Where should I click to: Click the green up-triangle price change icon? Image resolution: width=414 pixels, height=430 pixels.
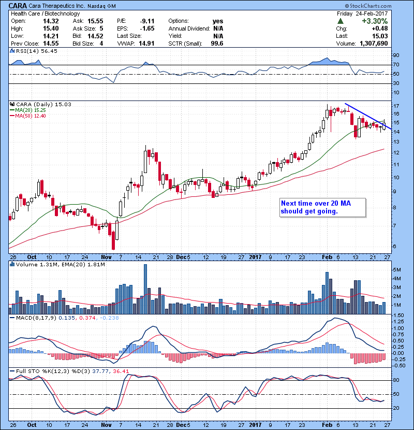point(340,21)
